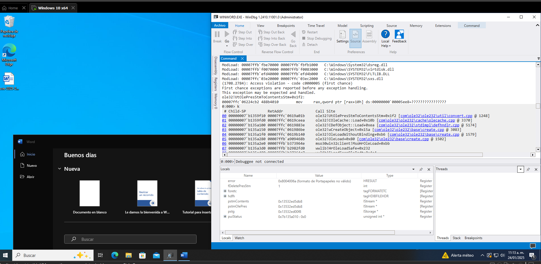Collapse the Nueva section in Word
Screen dimensions: 541x264
(x=59, y=169)
